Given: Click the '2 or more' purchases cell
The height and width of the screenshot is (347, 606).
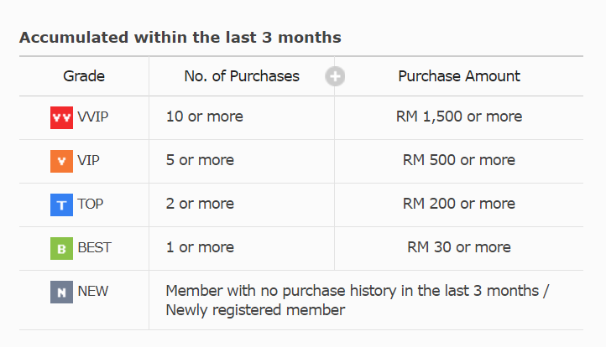Looking at the screenshot, I should (x=201, y=204).
